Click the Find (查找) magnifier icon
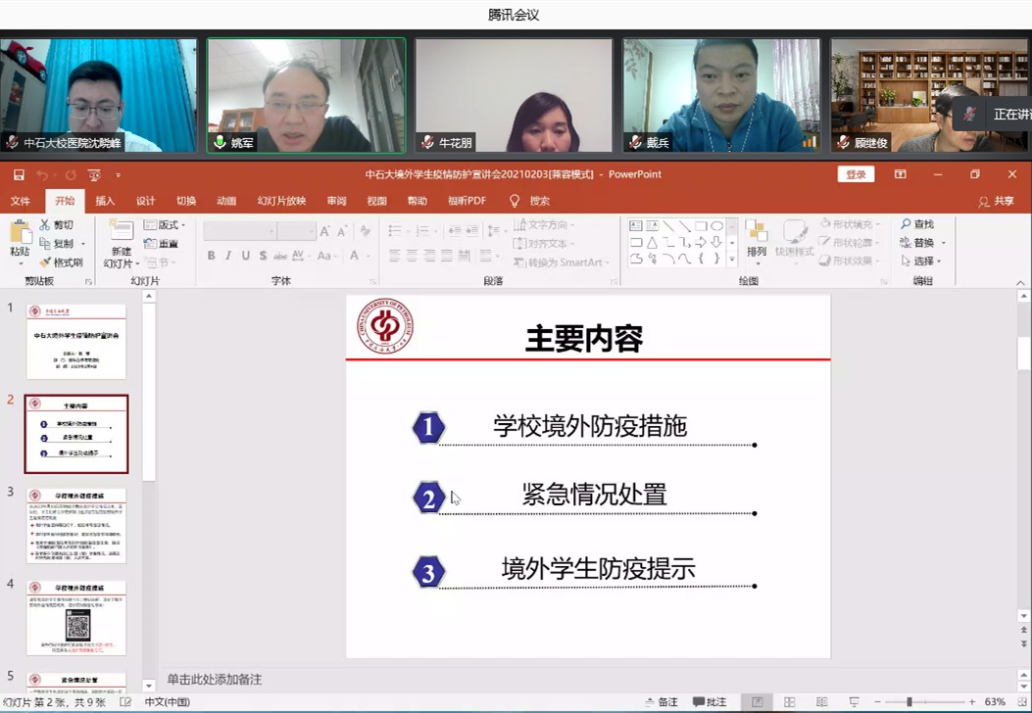This screenshot has width=1032, height=713. [906, 225]
